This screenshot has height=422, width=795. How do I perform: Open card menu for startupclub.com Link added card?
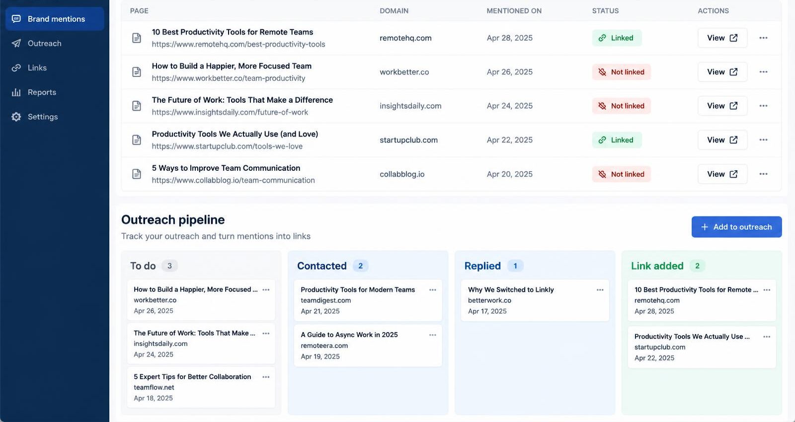[x=767, y=336]
